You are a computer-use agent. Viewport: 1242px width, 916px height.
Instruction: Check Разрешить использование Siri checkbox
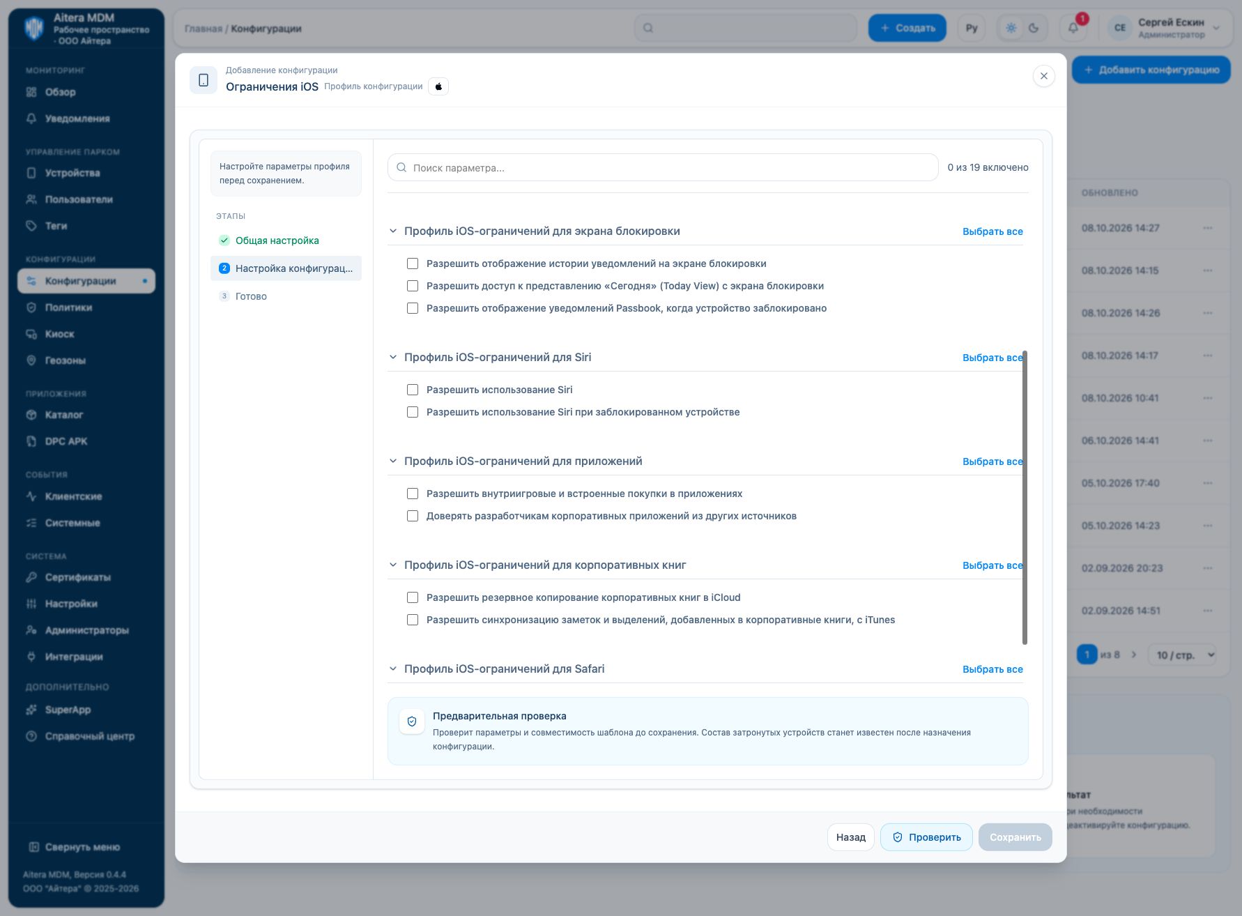tap(413, 390)
